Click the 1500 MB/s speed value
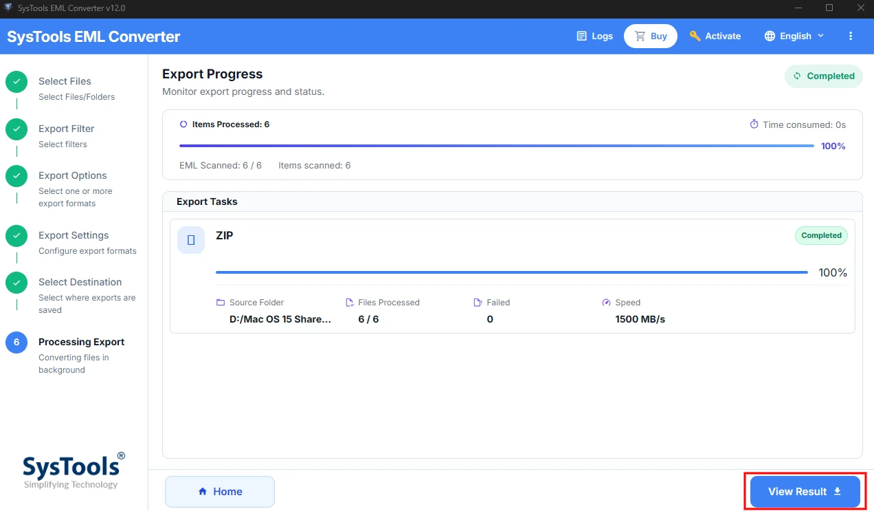 [640, 319]
